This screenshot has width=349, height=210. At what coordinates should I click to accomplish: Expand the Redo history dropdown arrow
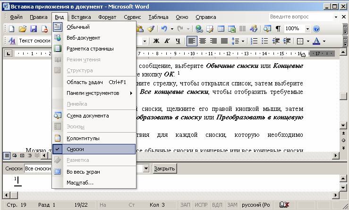(x=188, y=29)
